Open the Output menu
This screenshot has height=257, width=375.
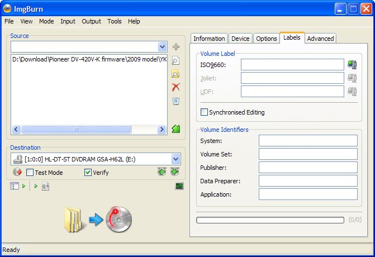click(x=91, y=21)
